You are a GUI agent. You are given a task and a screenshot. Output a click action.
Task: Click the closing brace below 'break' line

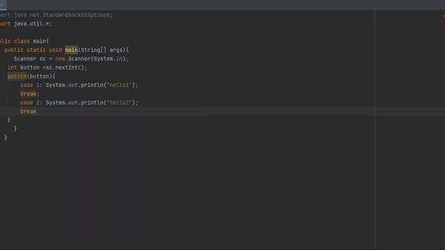(9, 120)
